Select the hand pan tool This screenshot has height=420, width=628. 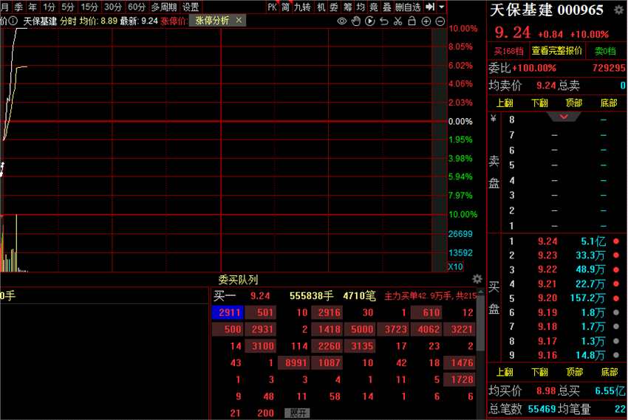click(355, 21)
